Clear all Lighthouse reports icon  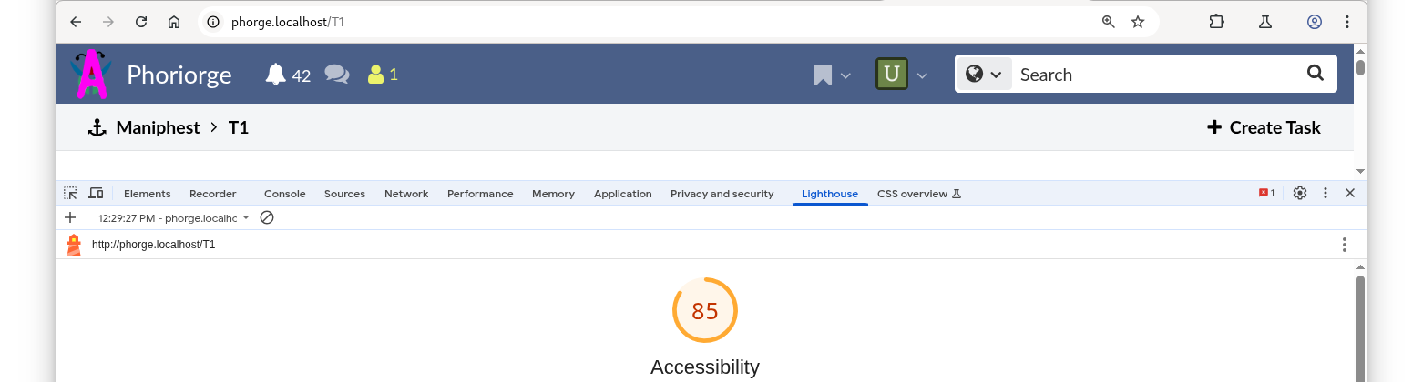click(x=267, y=217)
